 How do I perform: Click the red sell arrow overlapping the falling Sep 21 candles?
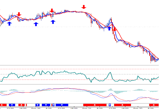[x=114, y=29]
